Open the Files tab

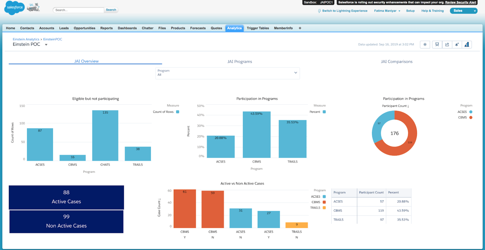pos(162,28)
